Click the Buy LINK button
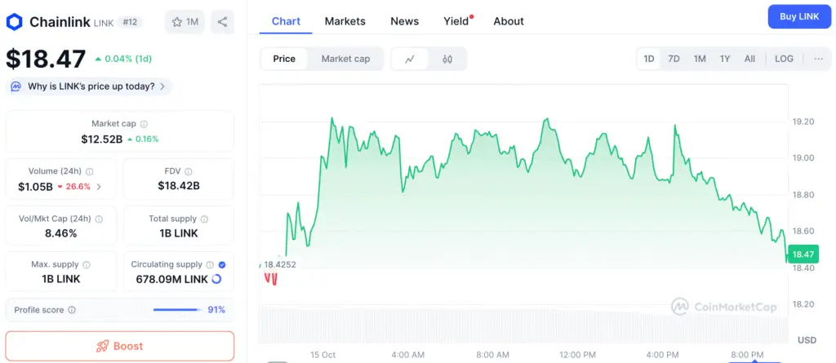The image size is (836, 363). click(x=798, y=16)
